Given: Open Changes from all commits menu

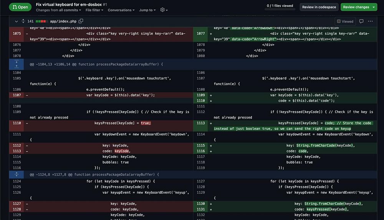Looking at the screenshot, I should 58,10.
